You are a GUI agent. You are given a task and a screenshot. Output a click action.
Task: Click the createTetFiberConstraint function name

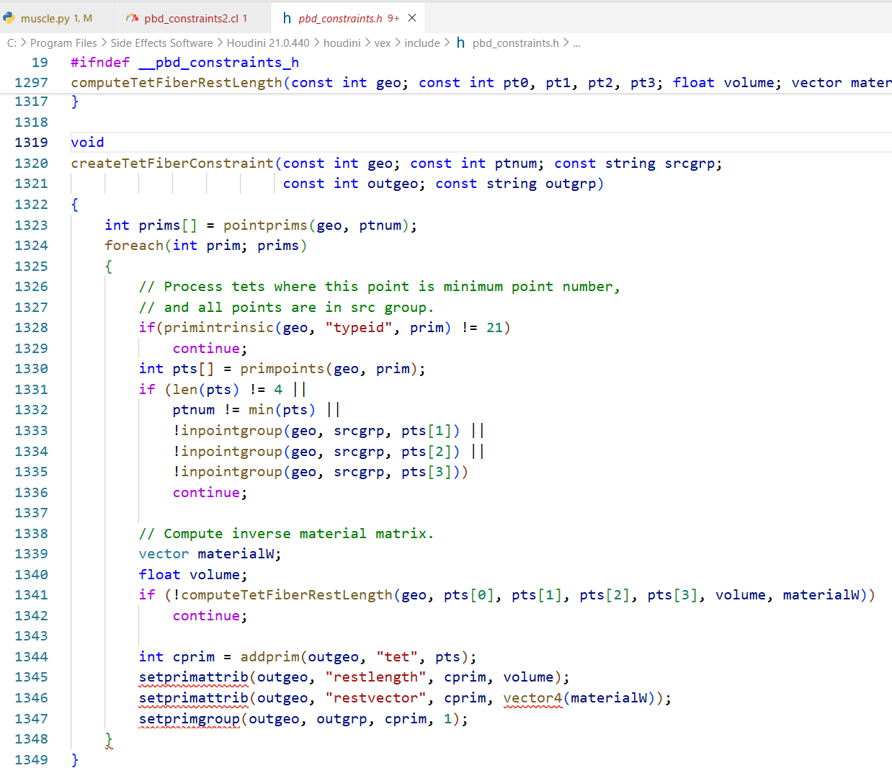point(172,164)
